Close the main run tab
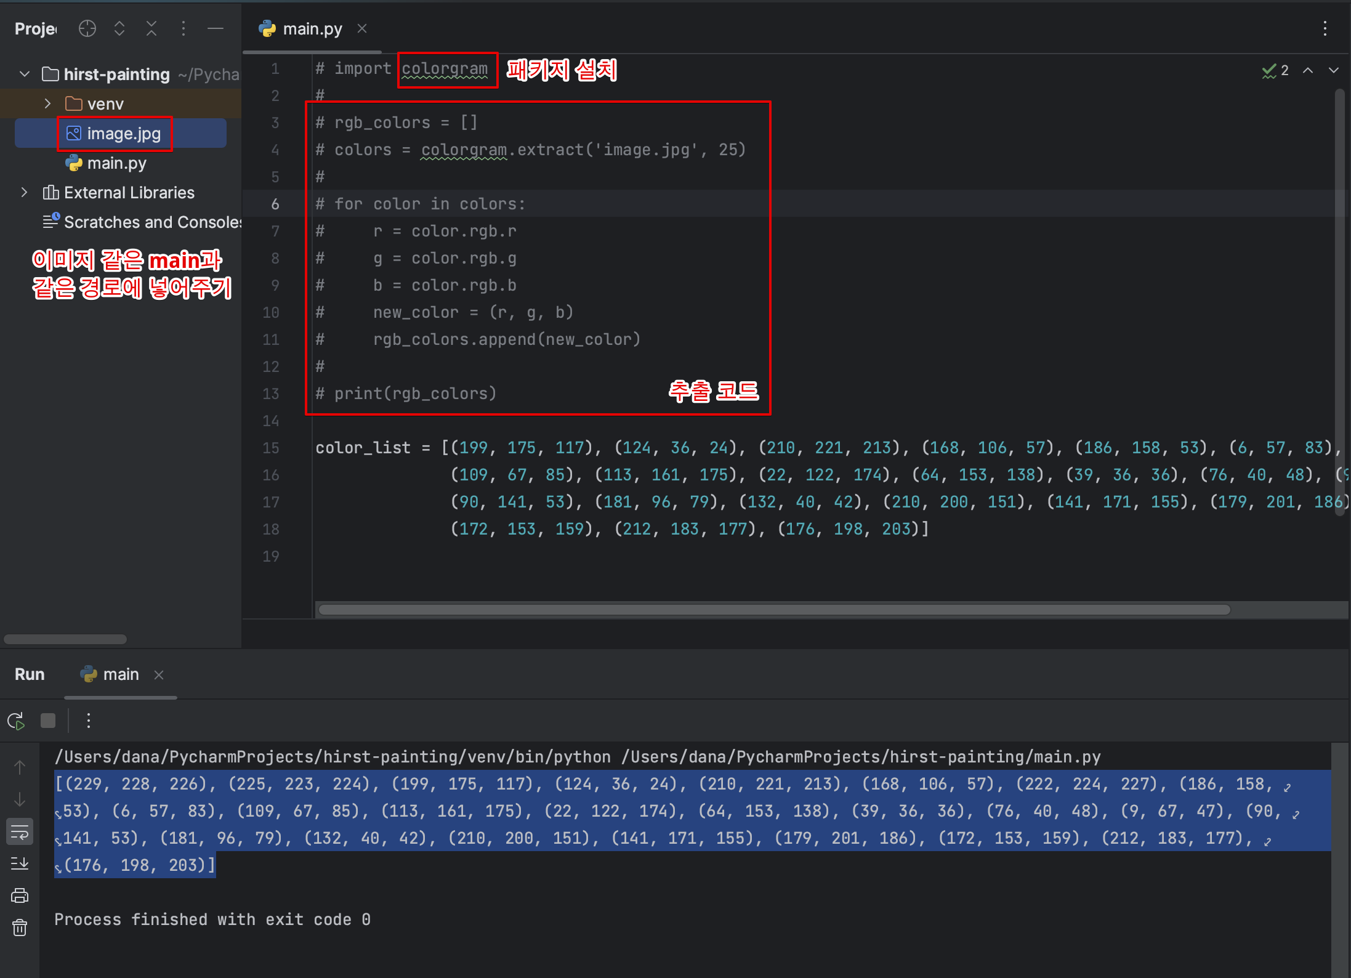This screenshot has width=1351, height=978. point(159,675)
